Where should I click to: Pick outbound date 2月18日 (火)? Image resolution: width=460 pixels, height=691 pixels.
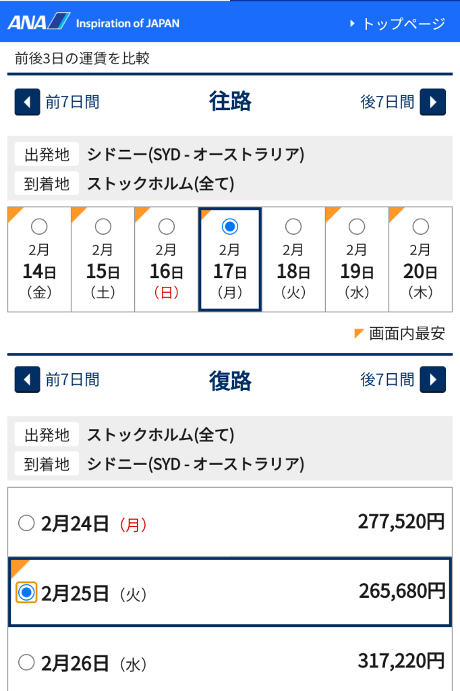coord(293,226)
